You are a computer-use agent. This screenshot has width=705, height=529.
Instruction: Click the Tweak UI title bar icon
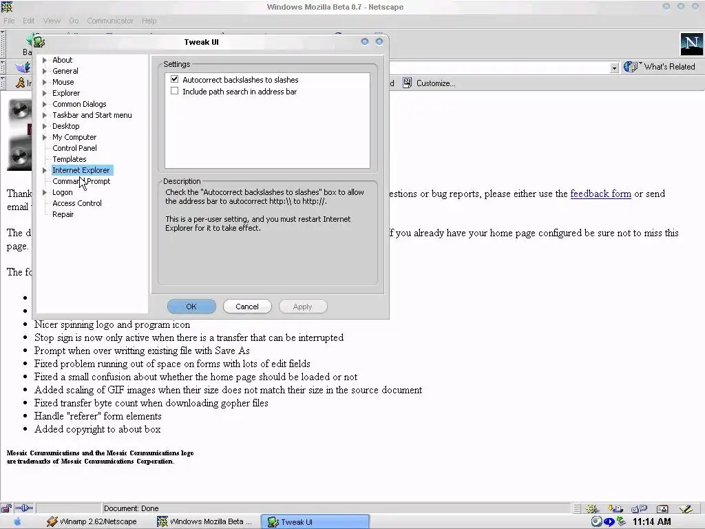click(x=39, y=42)
